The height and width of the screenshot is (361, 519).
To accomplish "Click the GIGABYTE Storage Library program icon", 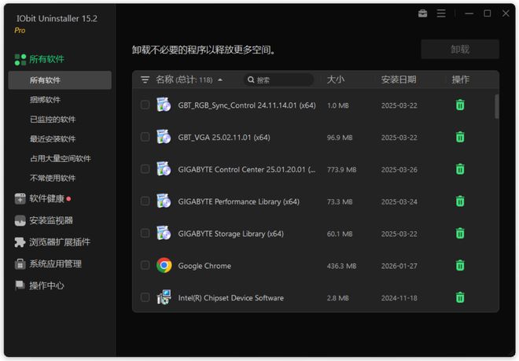I will 164,233.
